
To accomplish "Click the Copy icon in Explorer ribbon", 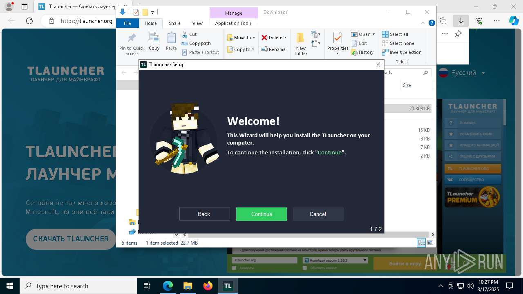I will pyautogui.click(x=154, y=41).
